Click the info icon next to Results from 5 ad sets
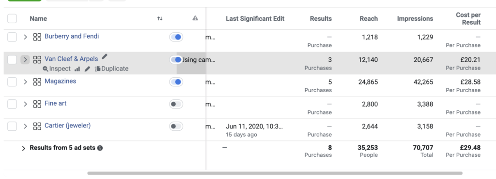496x179 pixels. pos(100,148)
